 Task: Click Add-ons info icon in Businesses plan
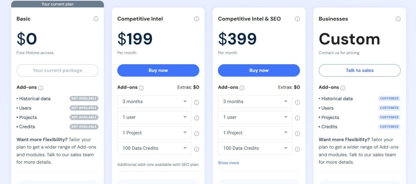coord(343,88)
